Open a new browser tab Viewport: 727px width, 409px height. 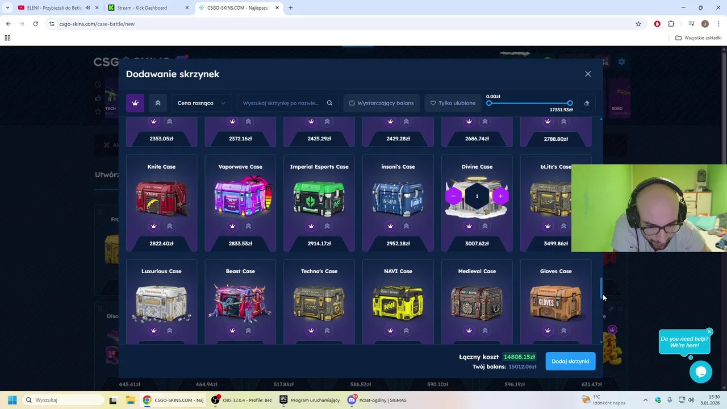pyautogui.click(x=291, y=8)
